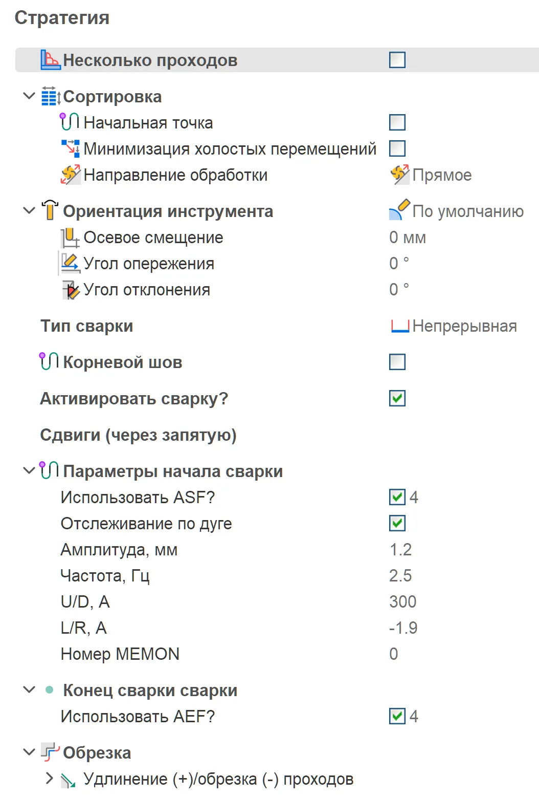The image size is (539, 798).
Task: Click the Минимизация холостых перемещений icon
Action: pos(70,148)
